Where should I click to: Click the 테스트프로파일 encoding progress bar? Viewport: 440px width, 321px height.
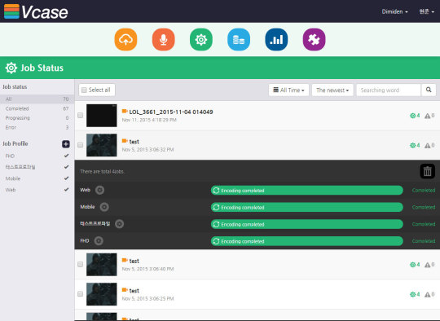pyautogui.click(x=307, y=224)
